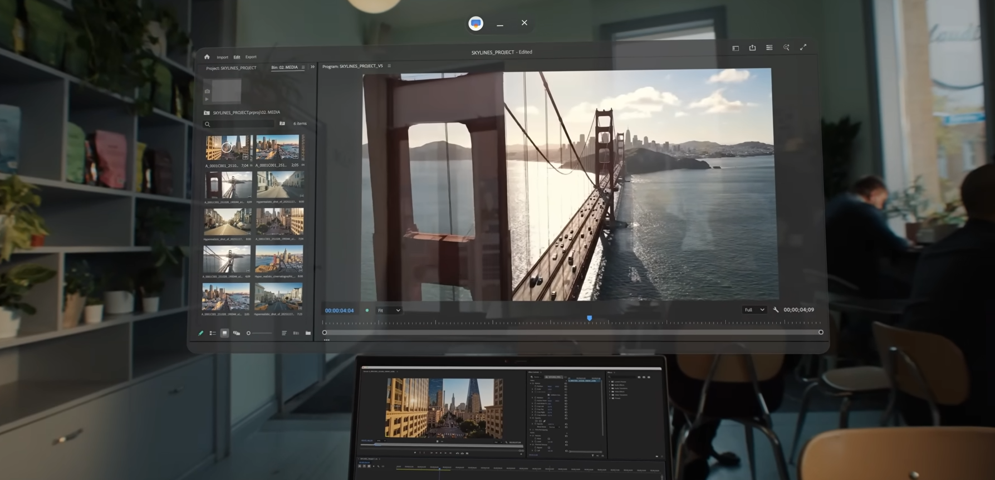Click the search magnifier in header bar
The image size is (995, 480).
(x=786, y=48)
